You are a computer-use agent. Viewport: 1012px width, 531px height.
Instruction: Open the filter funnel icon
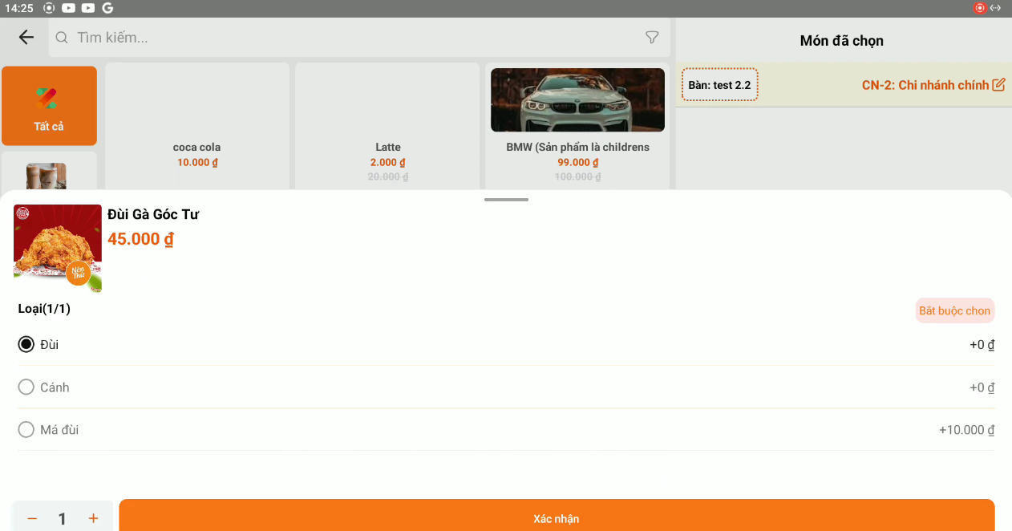pos(652,38)
